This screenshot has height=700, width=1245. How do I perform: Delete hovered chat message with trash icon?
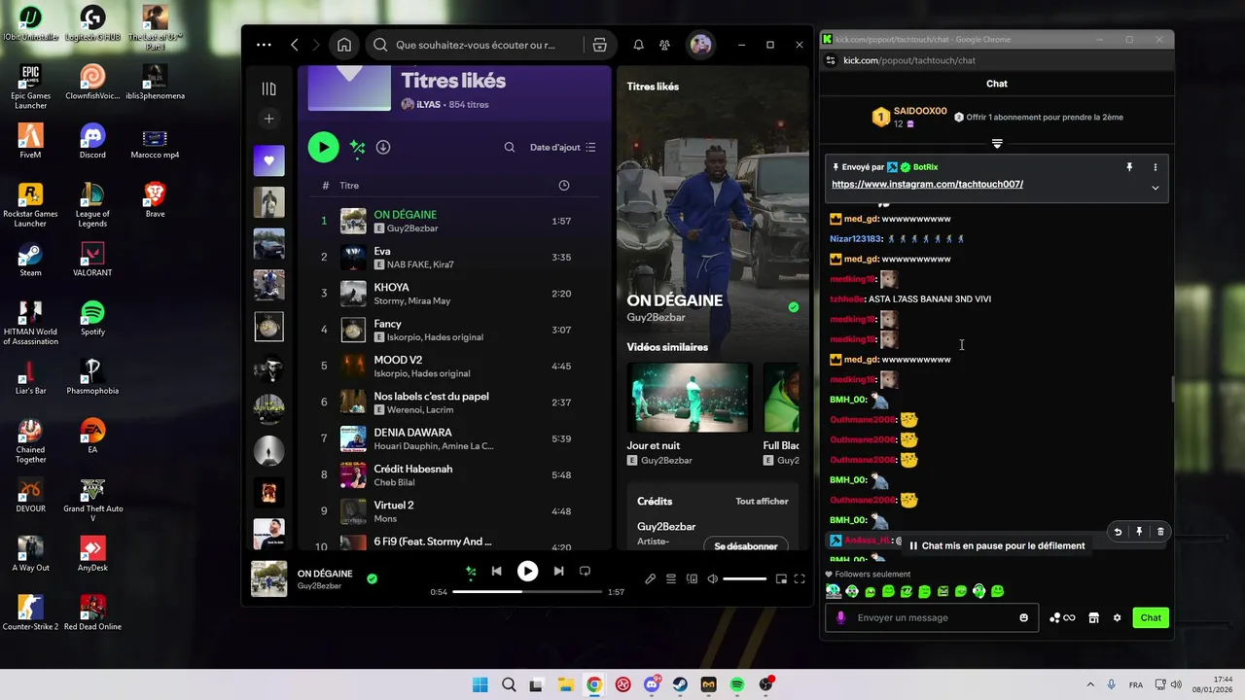[1160, 532]
